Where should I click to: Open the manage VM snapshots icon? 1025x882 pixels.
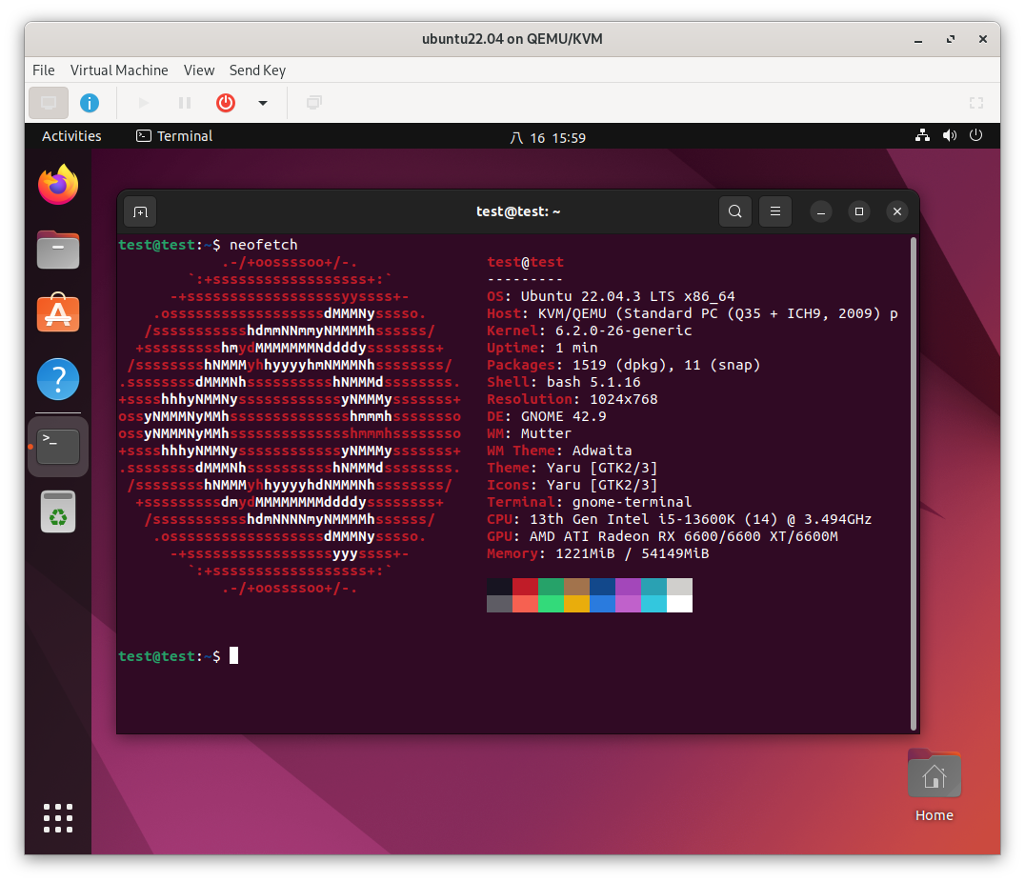(314, 103)
